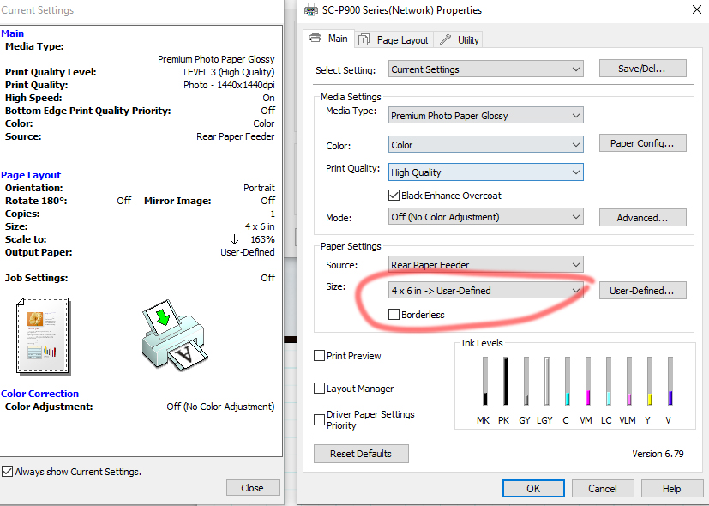Click the LGY ink level bar
This screenshot has width=709, height=506.
[547, 381]
